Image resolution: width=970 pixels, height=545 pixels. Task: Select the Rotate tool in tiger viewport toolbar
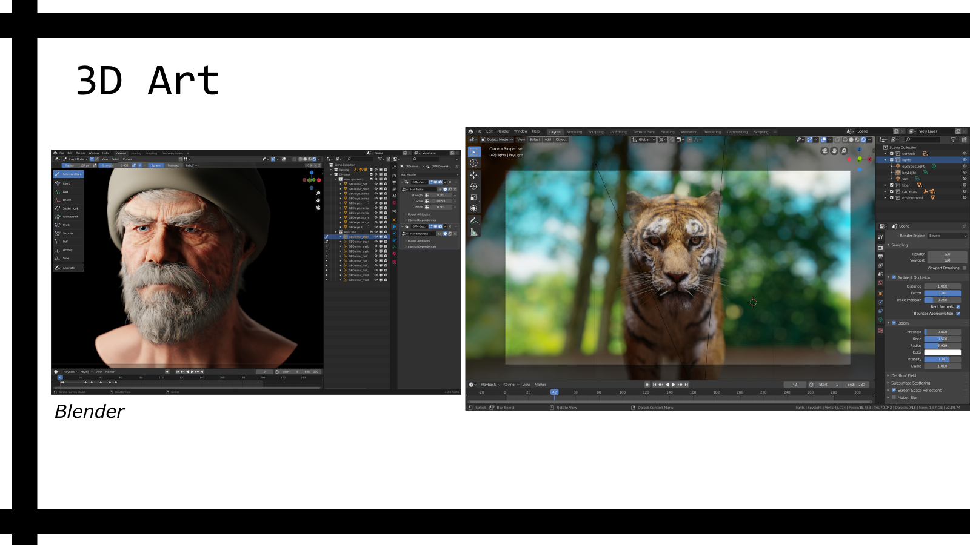coord(474,186)
